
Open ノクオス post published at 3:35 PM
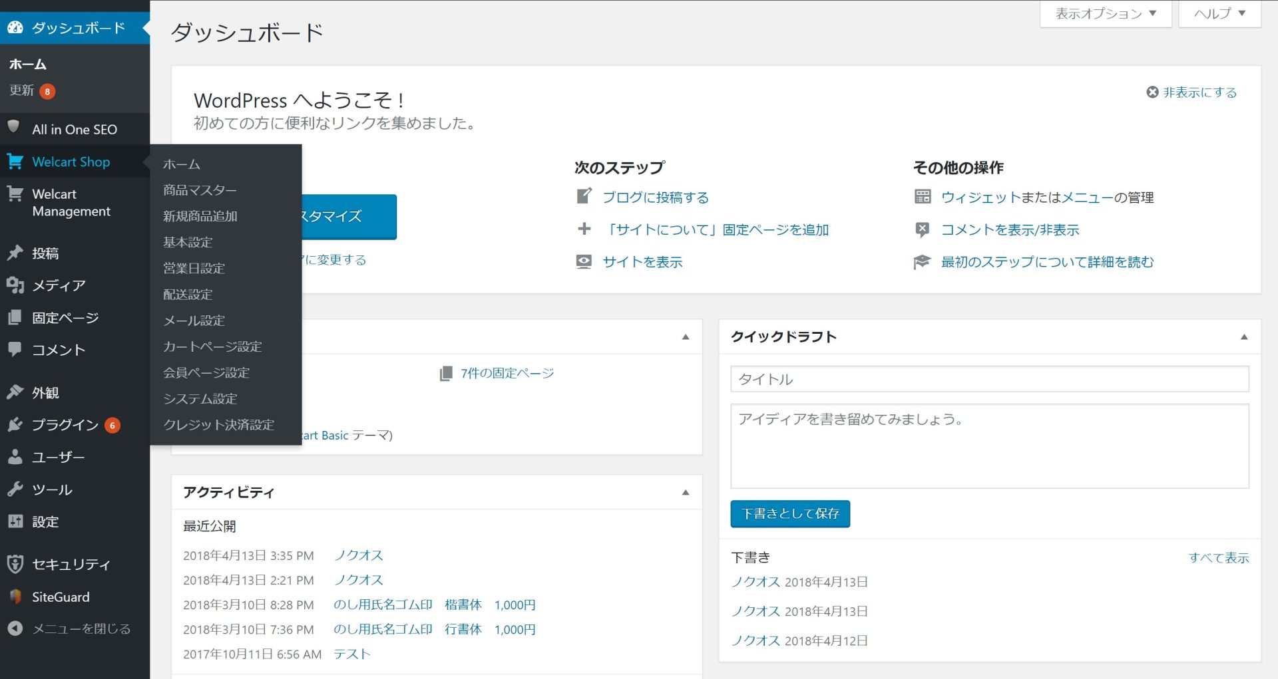358,555
